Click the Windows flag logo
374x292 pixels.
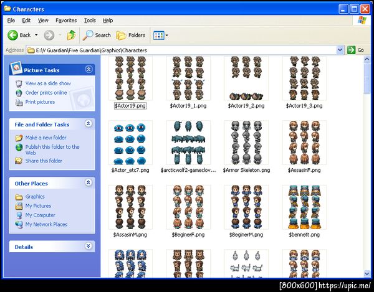pos(362,21)
